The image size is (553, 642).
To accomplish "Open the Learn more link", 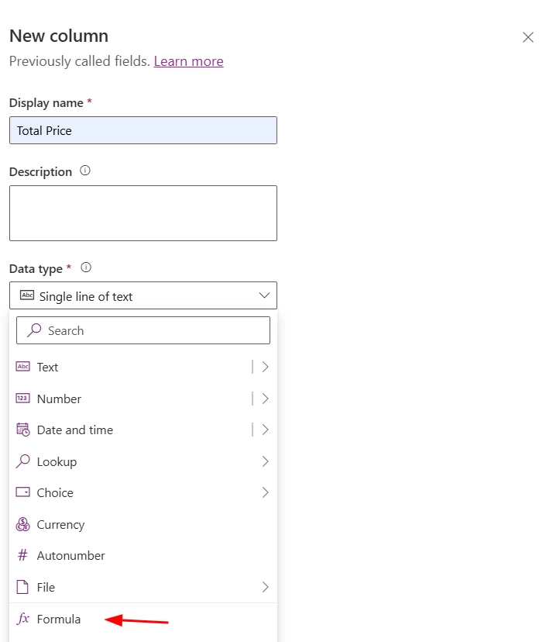I will pyautogui.click(x=188, y=61).
